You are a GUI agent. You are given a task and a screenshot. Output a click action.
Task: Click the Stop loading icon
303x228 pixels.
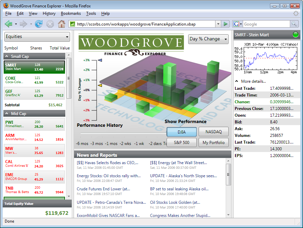tap(50, 24)
